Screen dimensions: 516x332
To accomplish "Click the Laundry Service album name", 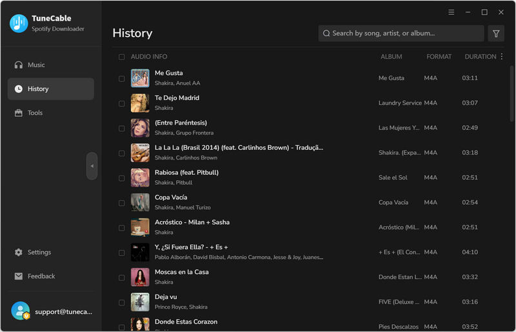I will point(400,103).
